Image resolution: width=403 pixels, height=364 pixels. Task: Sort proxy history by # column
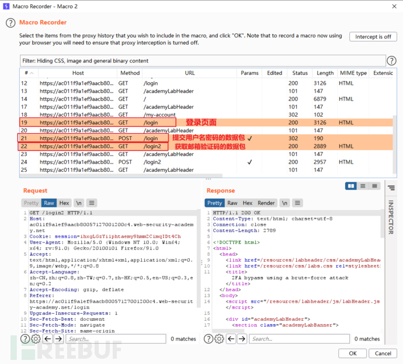[x=27, y=73]
